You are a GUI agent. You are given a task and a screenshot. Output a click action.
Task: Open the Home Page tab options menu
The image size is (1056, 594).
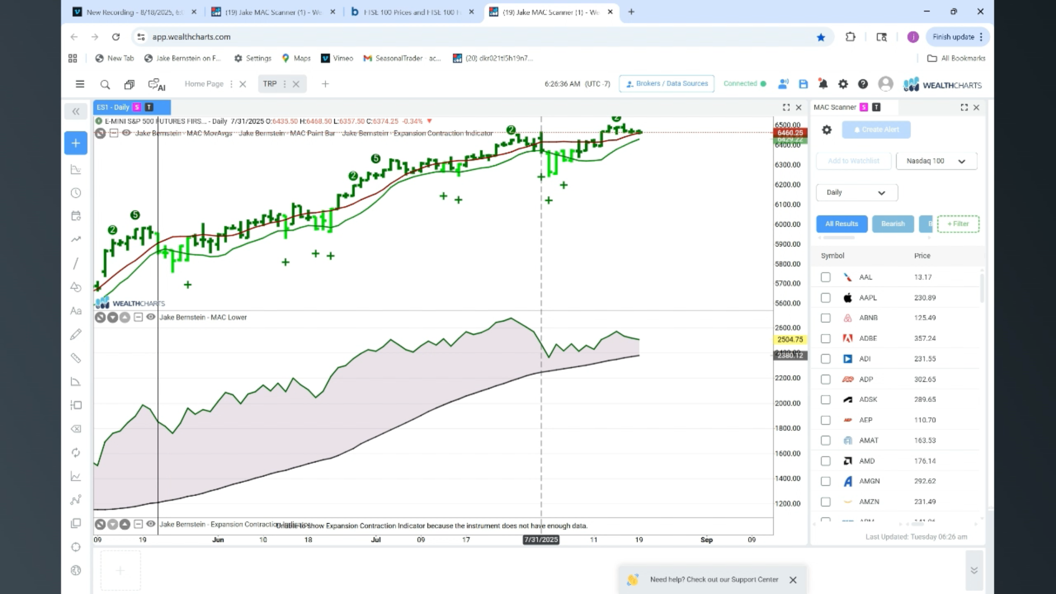pyautogui.click(x=231, y=84)
